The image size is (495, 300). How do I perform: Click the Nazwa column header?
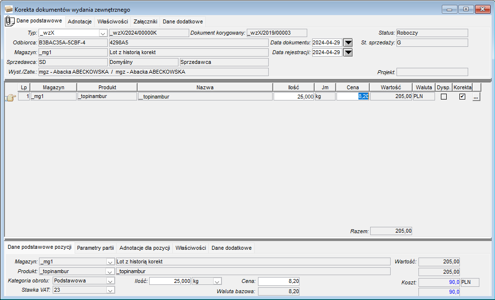click(x=205, y=87)
